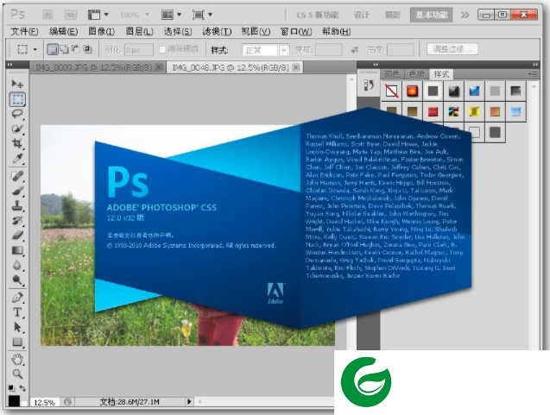This screenshot has height=415, width=550.
Task: Select the Zoom tool
Action: pos(17,374)
